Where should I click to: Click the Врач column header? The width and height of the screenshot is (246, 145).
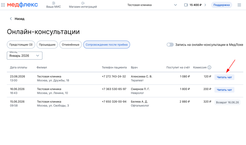click(x=134, y=67)
